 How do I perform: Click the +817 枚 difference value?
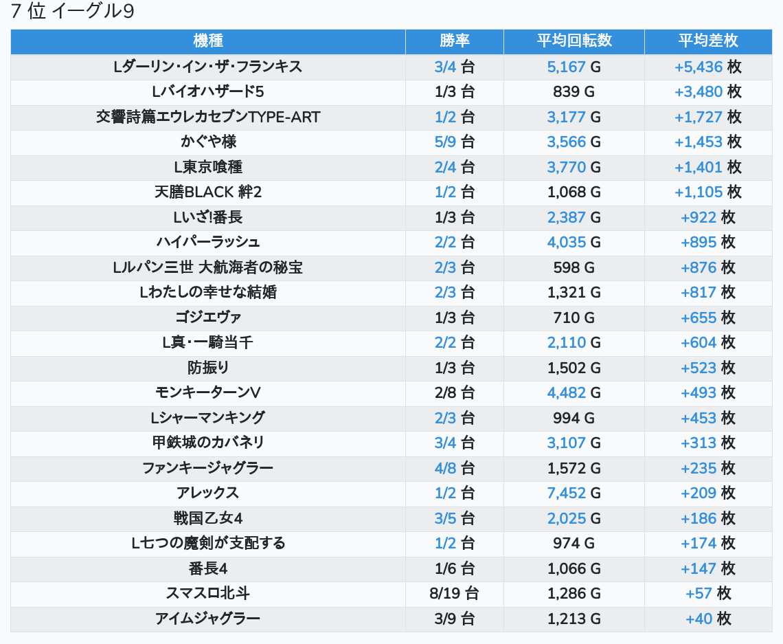click(708, 292)
